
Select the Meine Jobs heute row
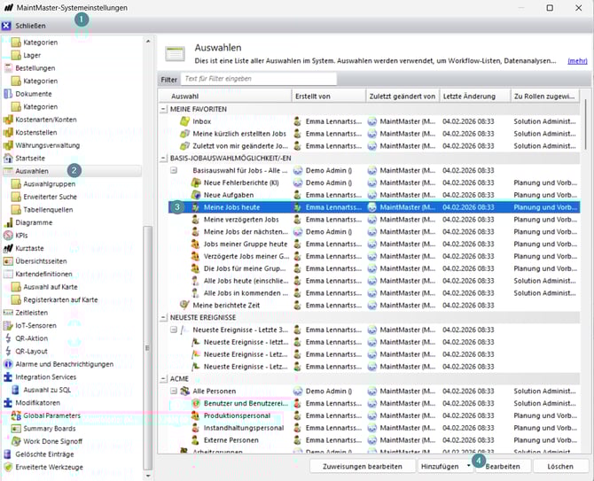pos(374,207)
